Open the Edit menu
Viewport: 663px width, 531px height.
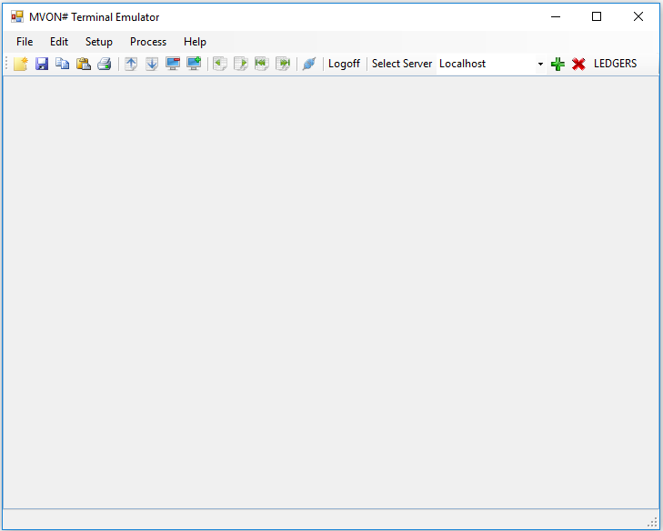coord(59,42)
